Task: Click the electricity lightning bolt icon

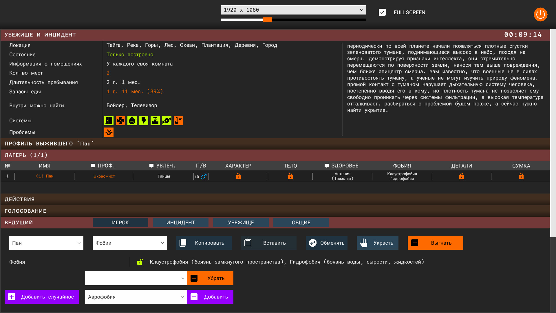Action: coord(143,121)
